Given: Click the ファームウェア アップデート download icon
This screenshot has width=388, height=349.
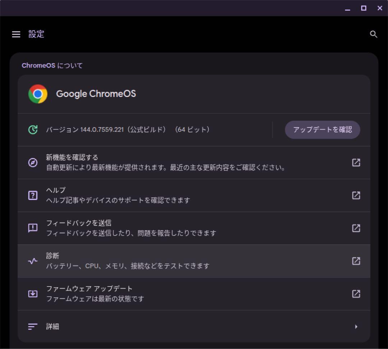Looking at the screenshot, I should click(x=33, y=294).
